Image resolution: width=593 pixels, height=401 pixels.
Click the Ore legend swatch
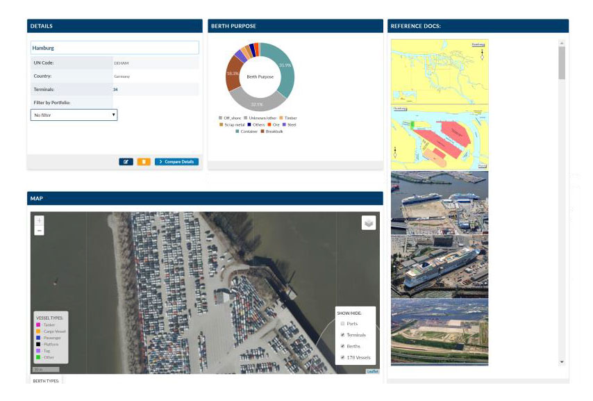pyautogui.click(x=269, y=124)
